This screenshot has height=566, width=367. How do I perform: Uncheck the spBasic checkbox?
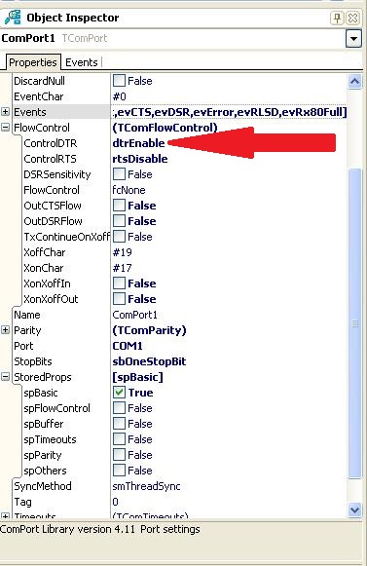[119, 393]
